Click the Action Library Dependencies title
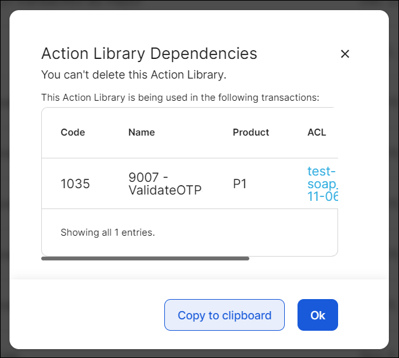Screen dimensions: 399x358 click(149, 54)
